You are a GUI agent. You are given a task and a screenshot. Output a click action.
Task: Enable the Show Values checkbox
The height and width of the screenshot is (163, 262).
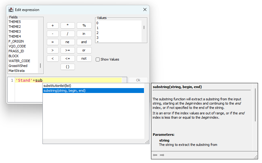pos(98,59)
